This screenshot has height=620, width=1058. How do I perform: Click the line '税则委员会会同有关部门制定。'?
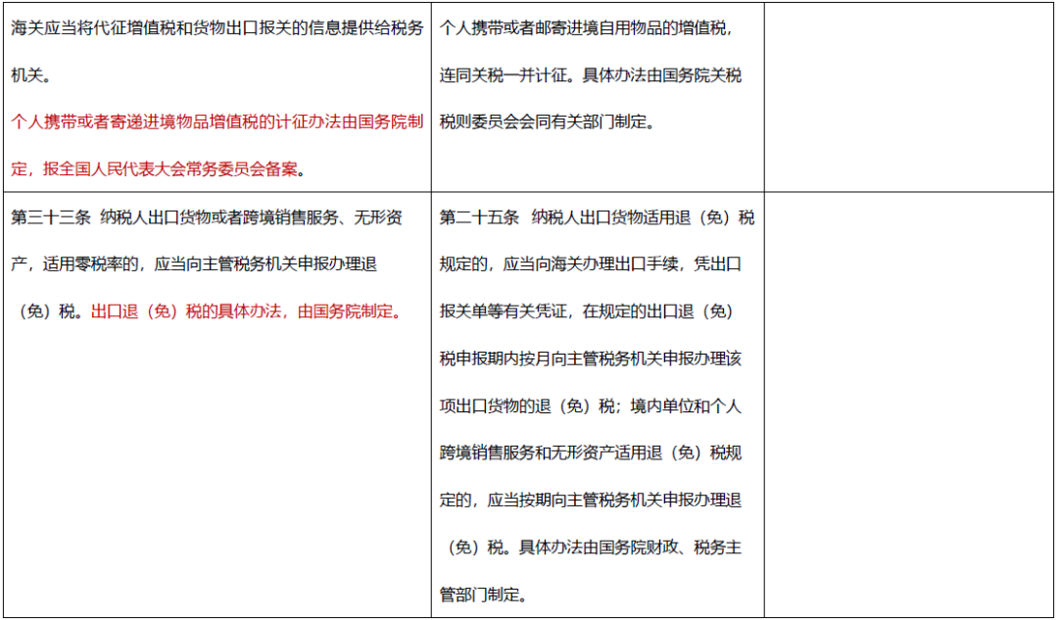tap(548, 122)
